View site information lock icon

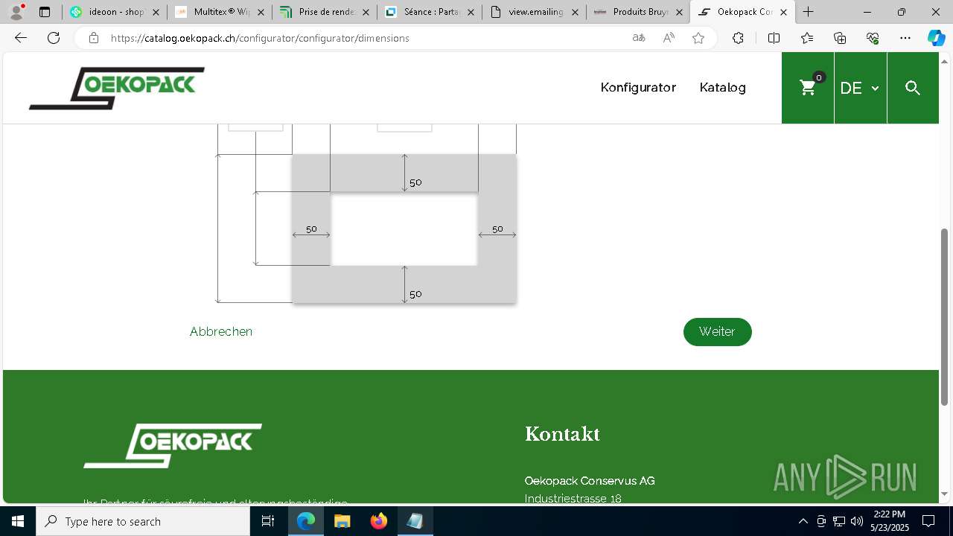coord(93,38)
